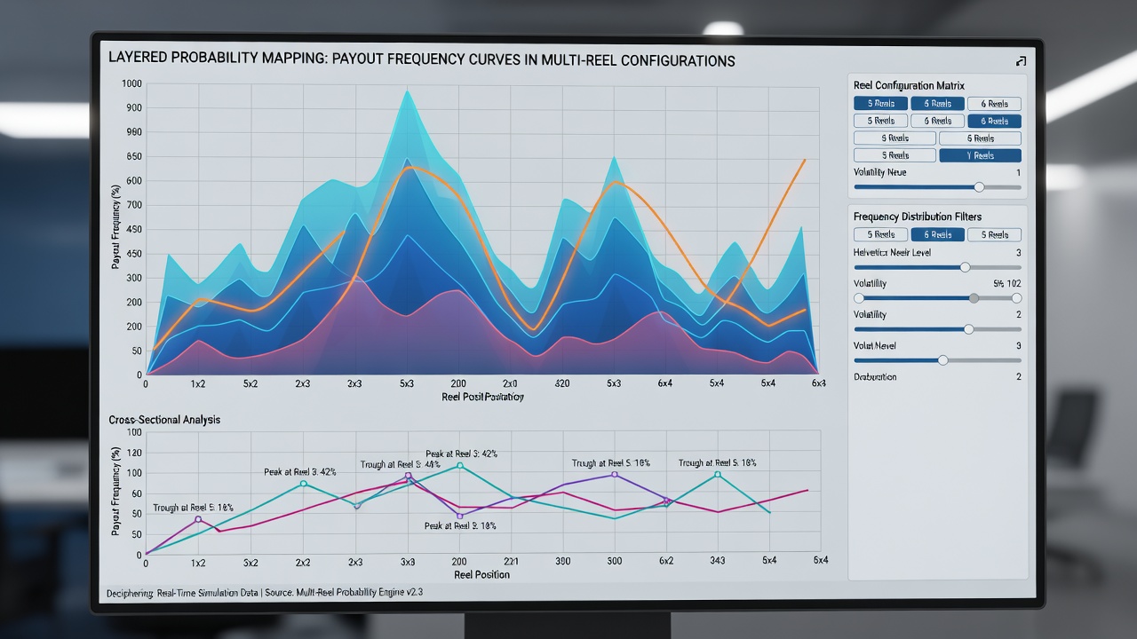Click left handle of Volatility 5% 102 range slider
Image resolution: width=1137 pixels, height=639 pixels.
pyautogui.click(x=859, y=298)
